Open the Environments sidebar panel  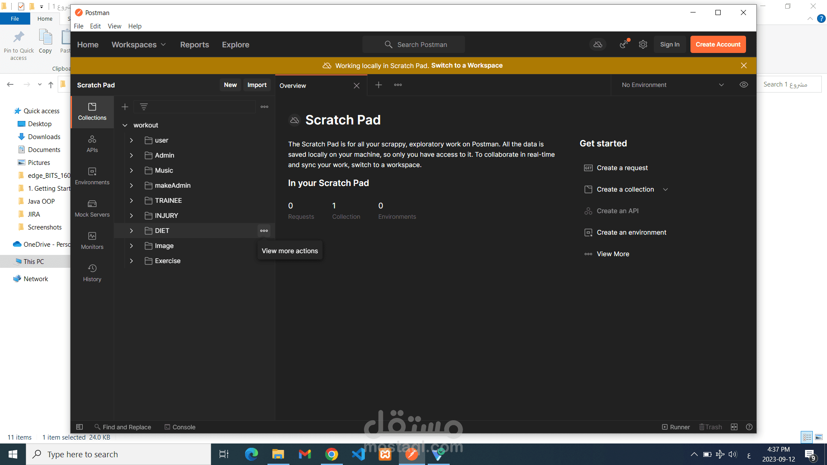coord(92,176)
